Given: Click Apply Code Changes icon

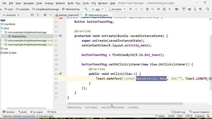Looking at the screenshot, I should (142, 9).
